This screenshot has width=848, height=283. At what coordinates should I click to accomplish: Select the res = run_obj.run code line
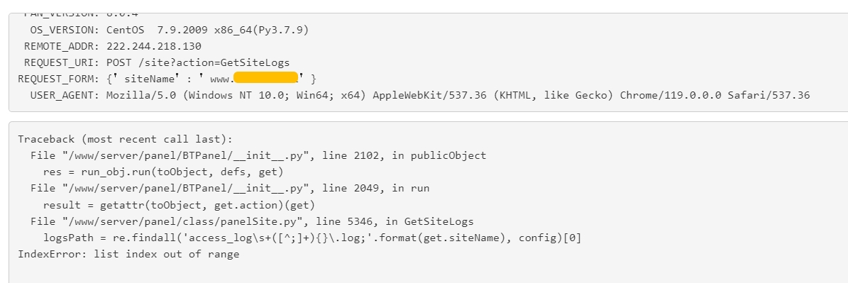pyautogui.click(x=163, y=172)
